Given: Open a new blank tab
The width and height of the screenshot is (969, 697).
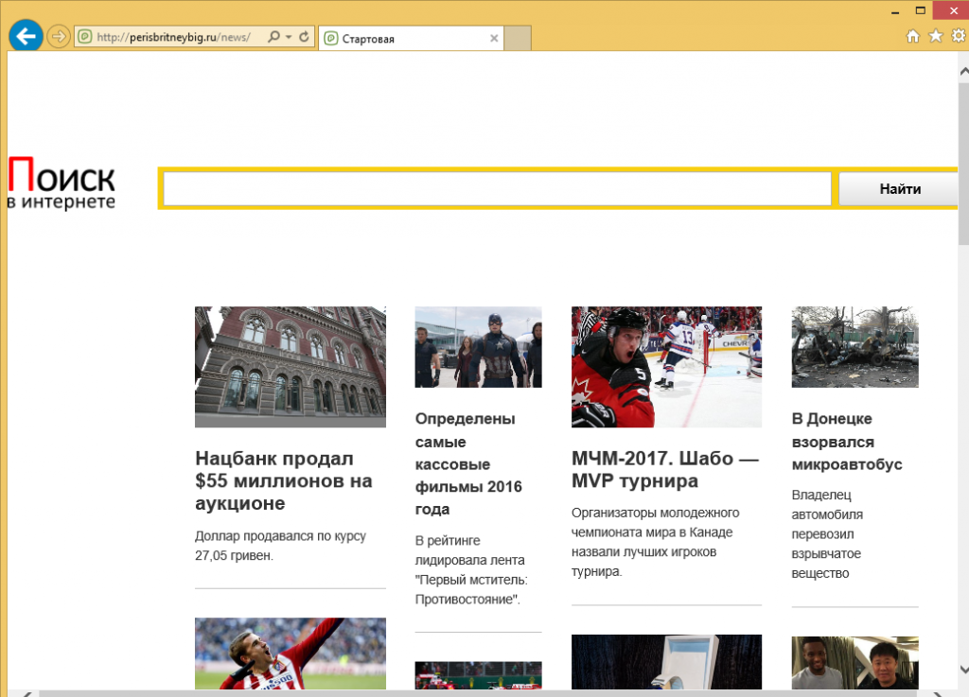Looking at the screenshot, I should (x=518, y=39).
